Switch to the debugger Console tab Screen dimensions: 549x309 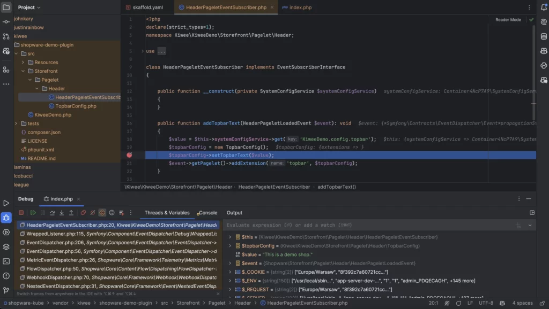click(x=207, y=213)
